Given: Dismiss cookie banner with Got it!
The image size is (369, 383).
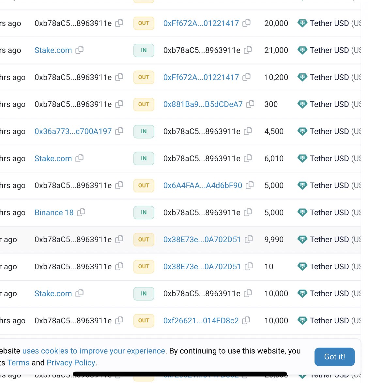Looking at the screenshot, I should click(334, 357).
